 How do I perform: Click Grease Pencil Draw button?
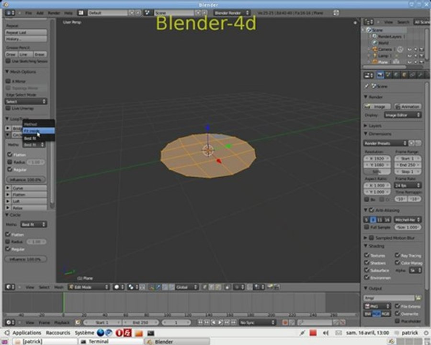tap(11, 54)
